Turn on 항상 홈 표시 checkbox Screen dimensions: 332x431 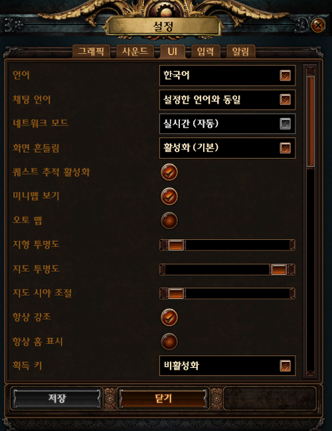(169, 341)
